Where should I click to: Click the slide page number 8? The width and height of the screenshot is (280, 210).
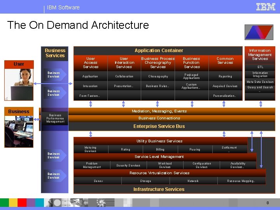click(x=268, y=203)
